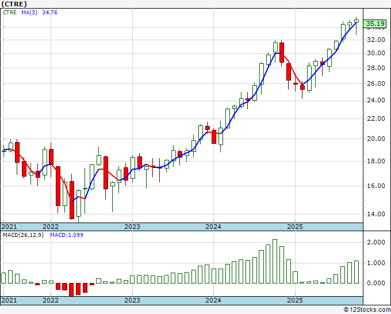Viewport: 391px width, 314px height.
Task: Click the MA value 34.76
Action: point(49,13)
